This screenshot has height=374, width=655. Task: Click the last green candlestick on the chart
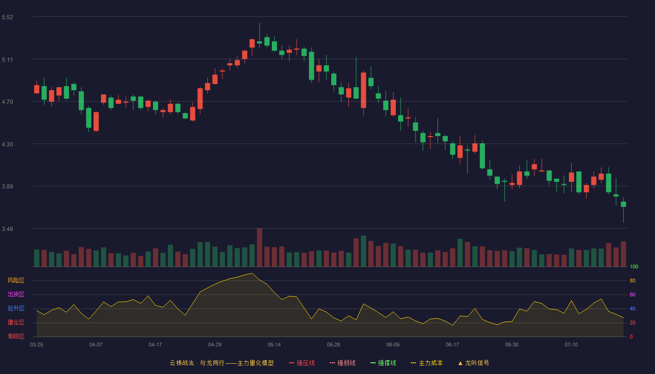click(623, 204)
